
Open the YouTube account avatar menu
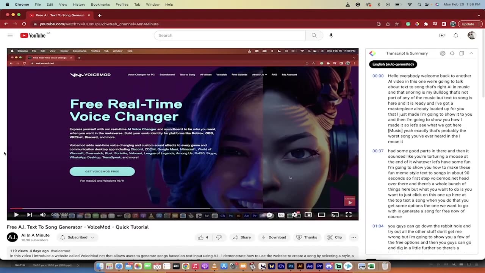(472, 35)
